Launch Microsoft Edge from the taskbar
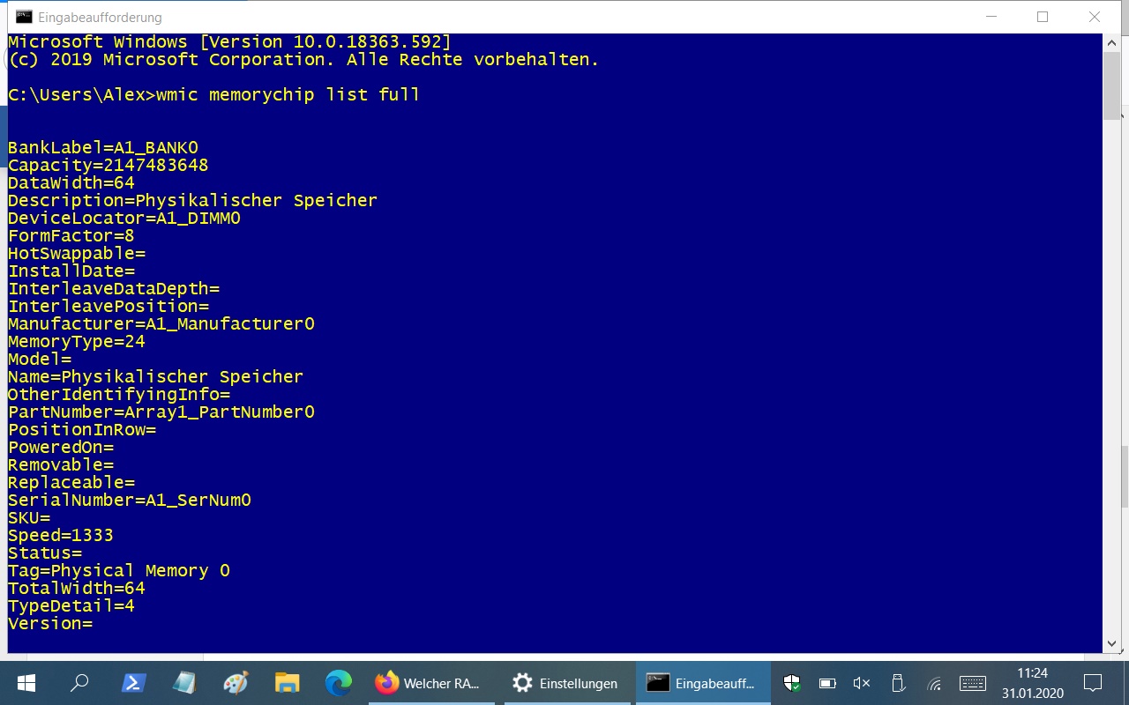1129x705 pixels. point(339,683)
